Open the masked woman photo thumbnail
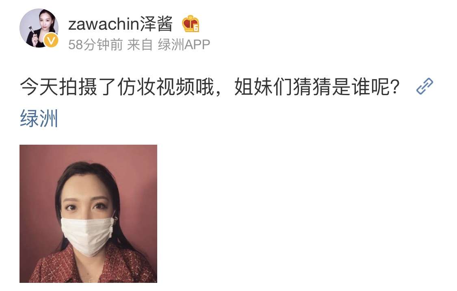The height and width of the screenshot is (291, 457). point(88,214)
